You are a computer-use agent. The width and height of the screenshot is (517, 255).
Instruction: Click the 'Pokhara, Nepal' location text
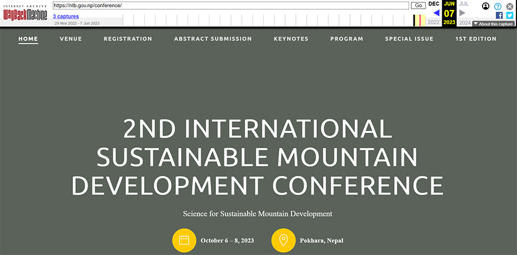pyautogui.click(x=322, y=241)
